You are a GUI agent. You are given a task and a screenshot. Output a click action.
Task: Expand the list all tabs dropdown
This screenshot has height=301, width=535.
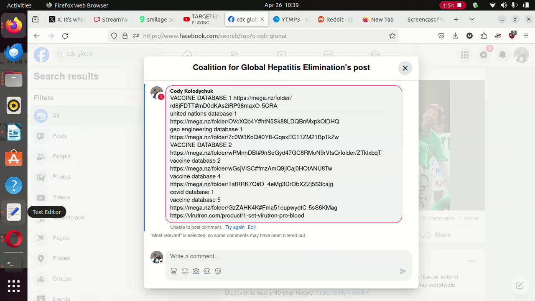[472, 19]
